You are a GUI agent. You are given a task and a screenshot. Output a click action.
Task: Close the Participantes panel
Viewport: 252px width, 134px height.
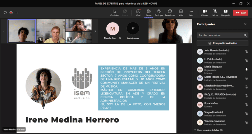(x=245, y=24)
